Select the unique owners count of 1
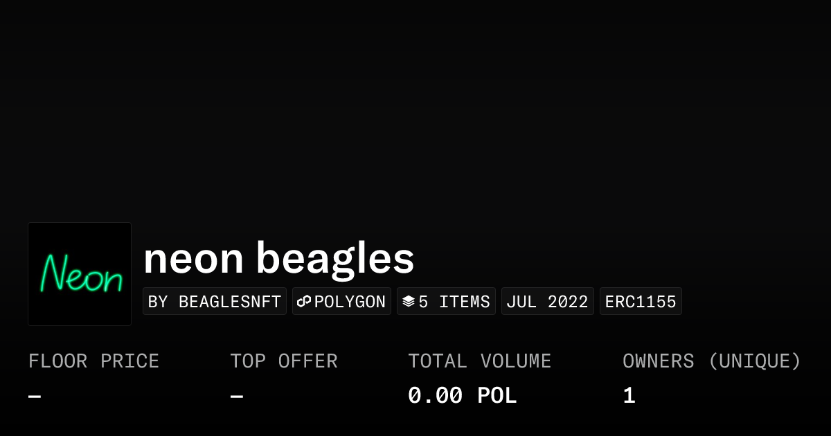This screenshot has width=831, height=436. (x=629, y=396)
